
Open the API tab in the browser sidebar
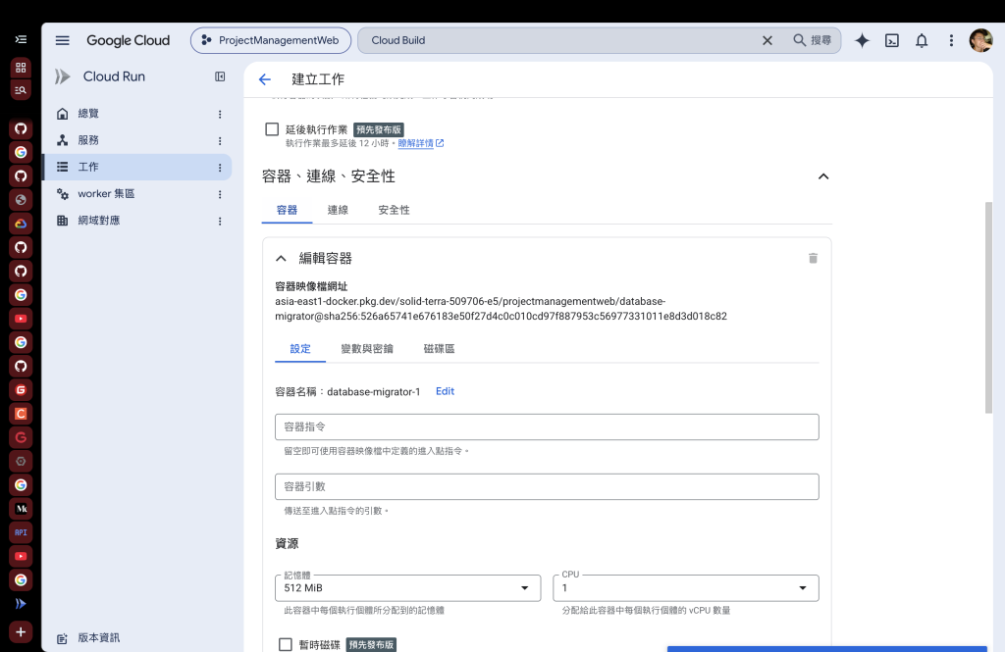21,532
